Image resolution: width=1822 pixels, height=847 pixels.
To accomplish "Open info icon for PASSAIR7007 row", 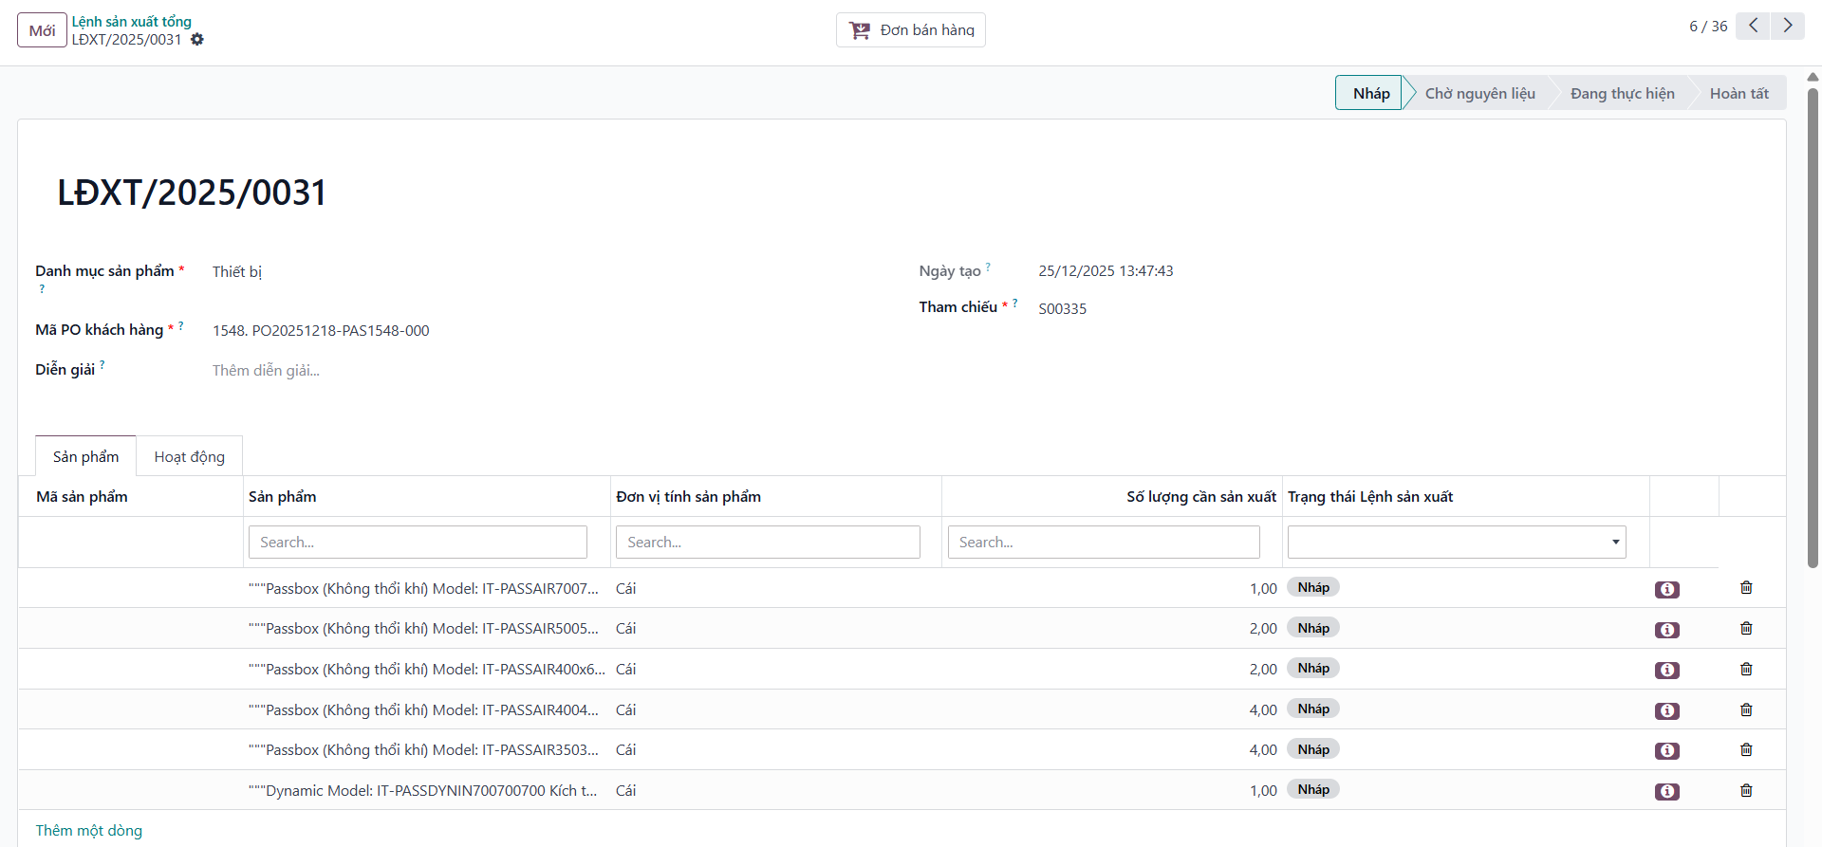I will point(1667,589).
